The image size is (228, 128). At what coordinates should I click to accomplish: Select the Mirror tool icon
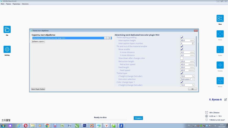[220, 81]
